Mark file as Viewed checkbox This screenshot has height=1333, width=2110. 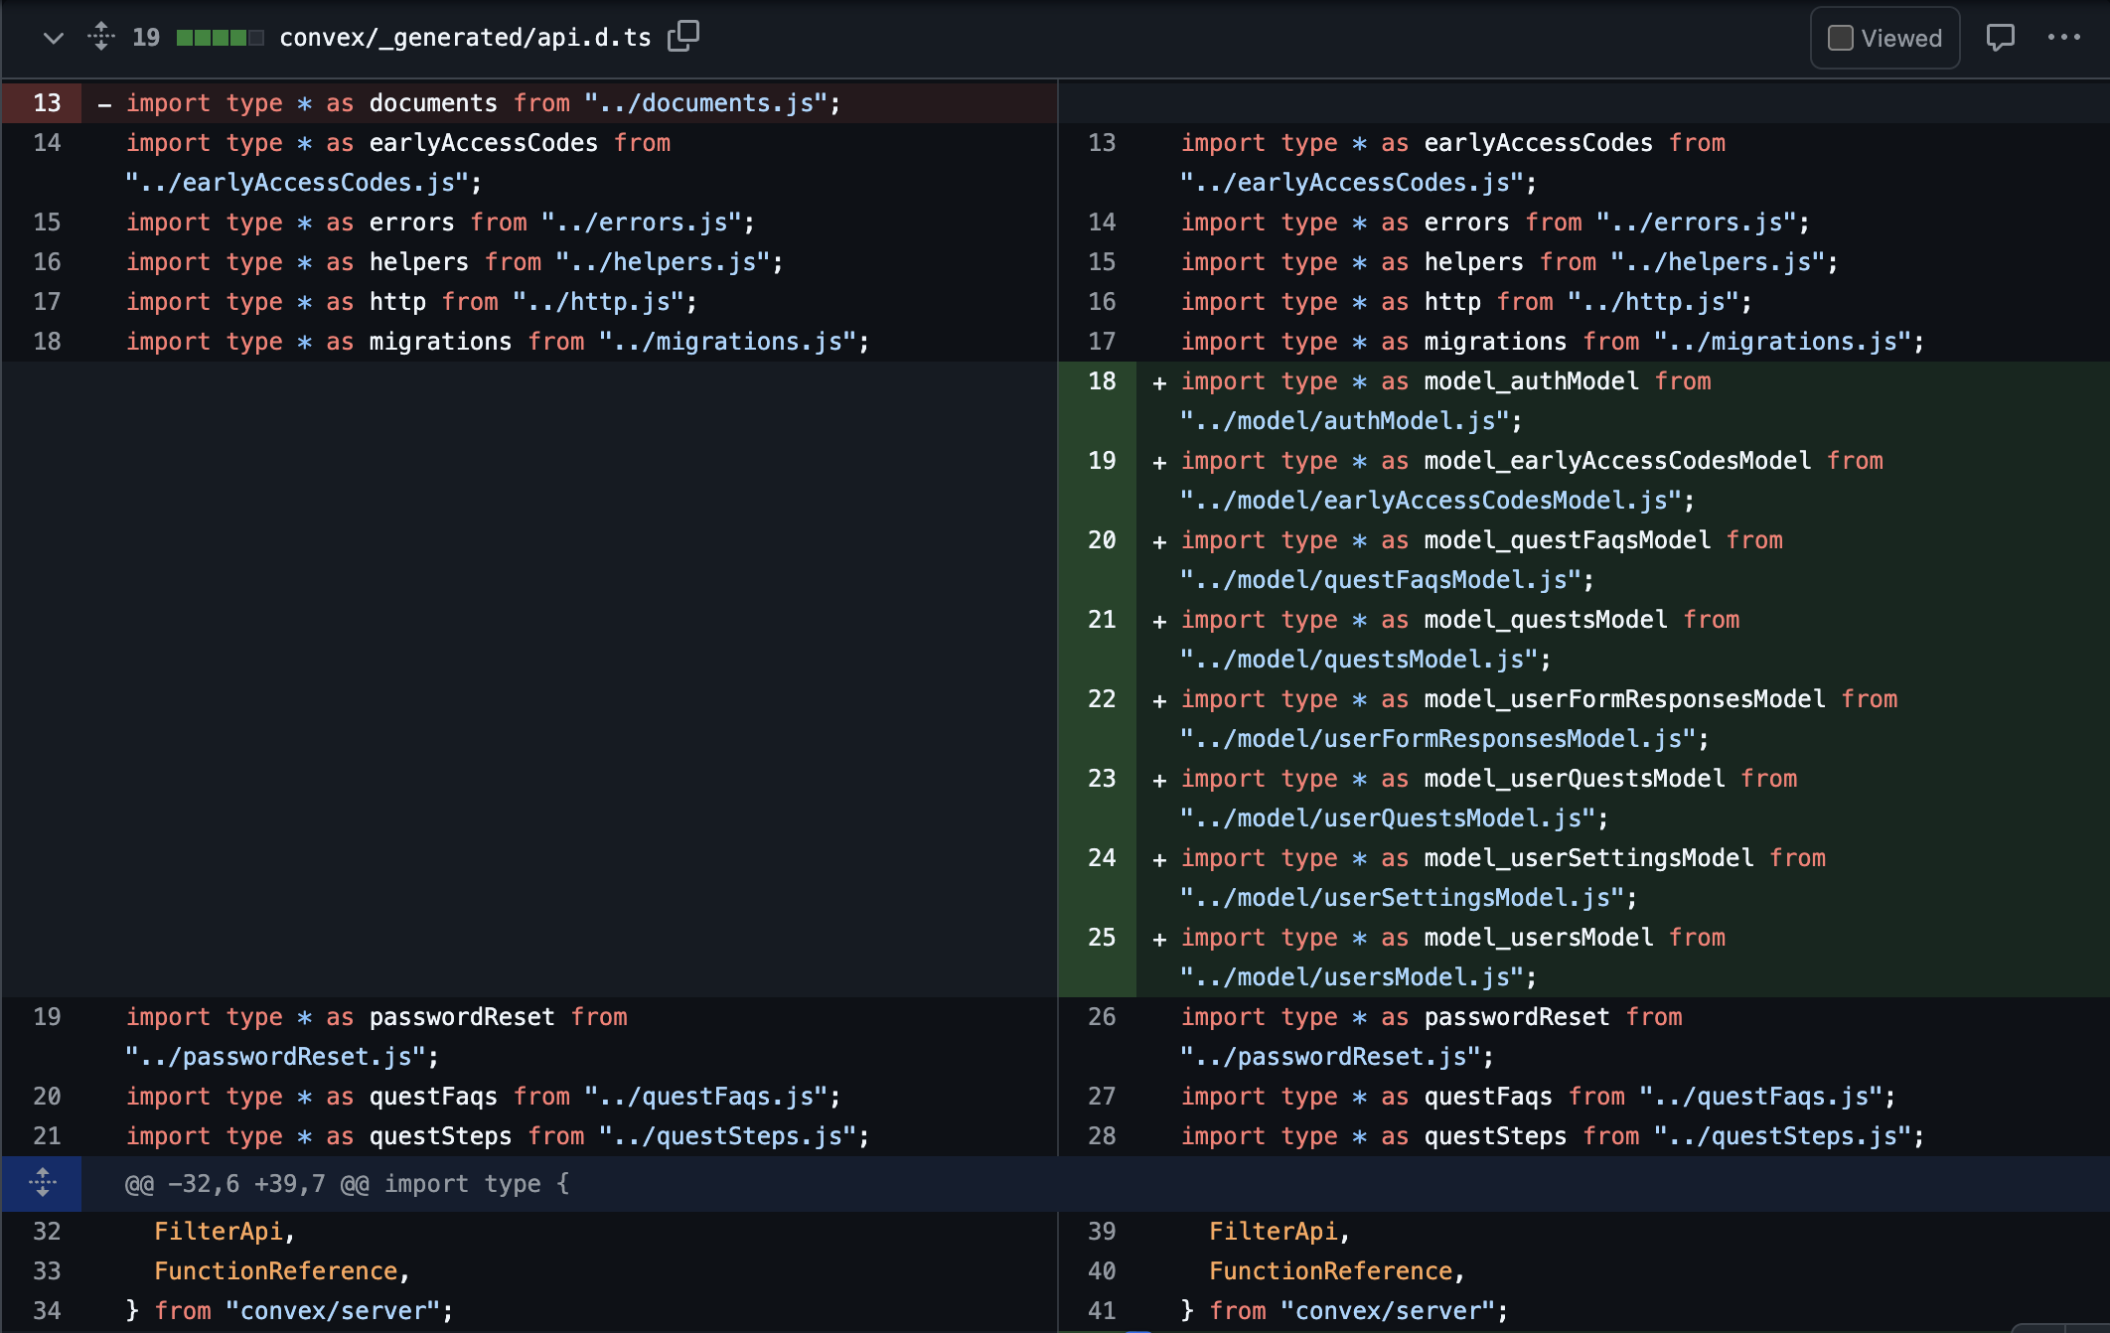pos(1841,38)
